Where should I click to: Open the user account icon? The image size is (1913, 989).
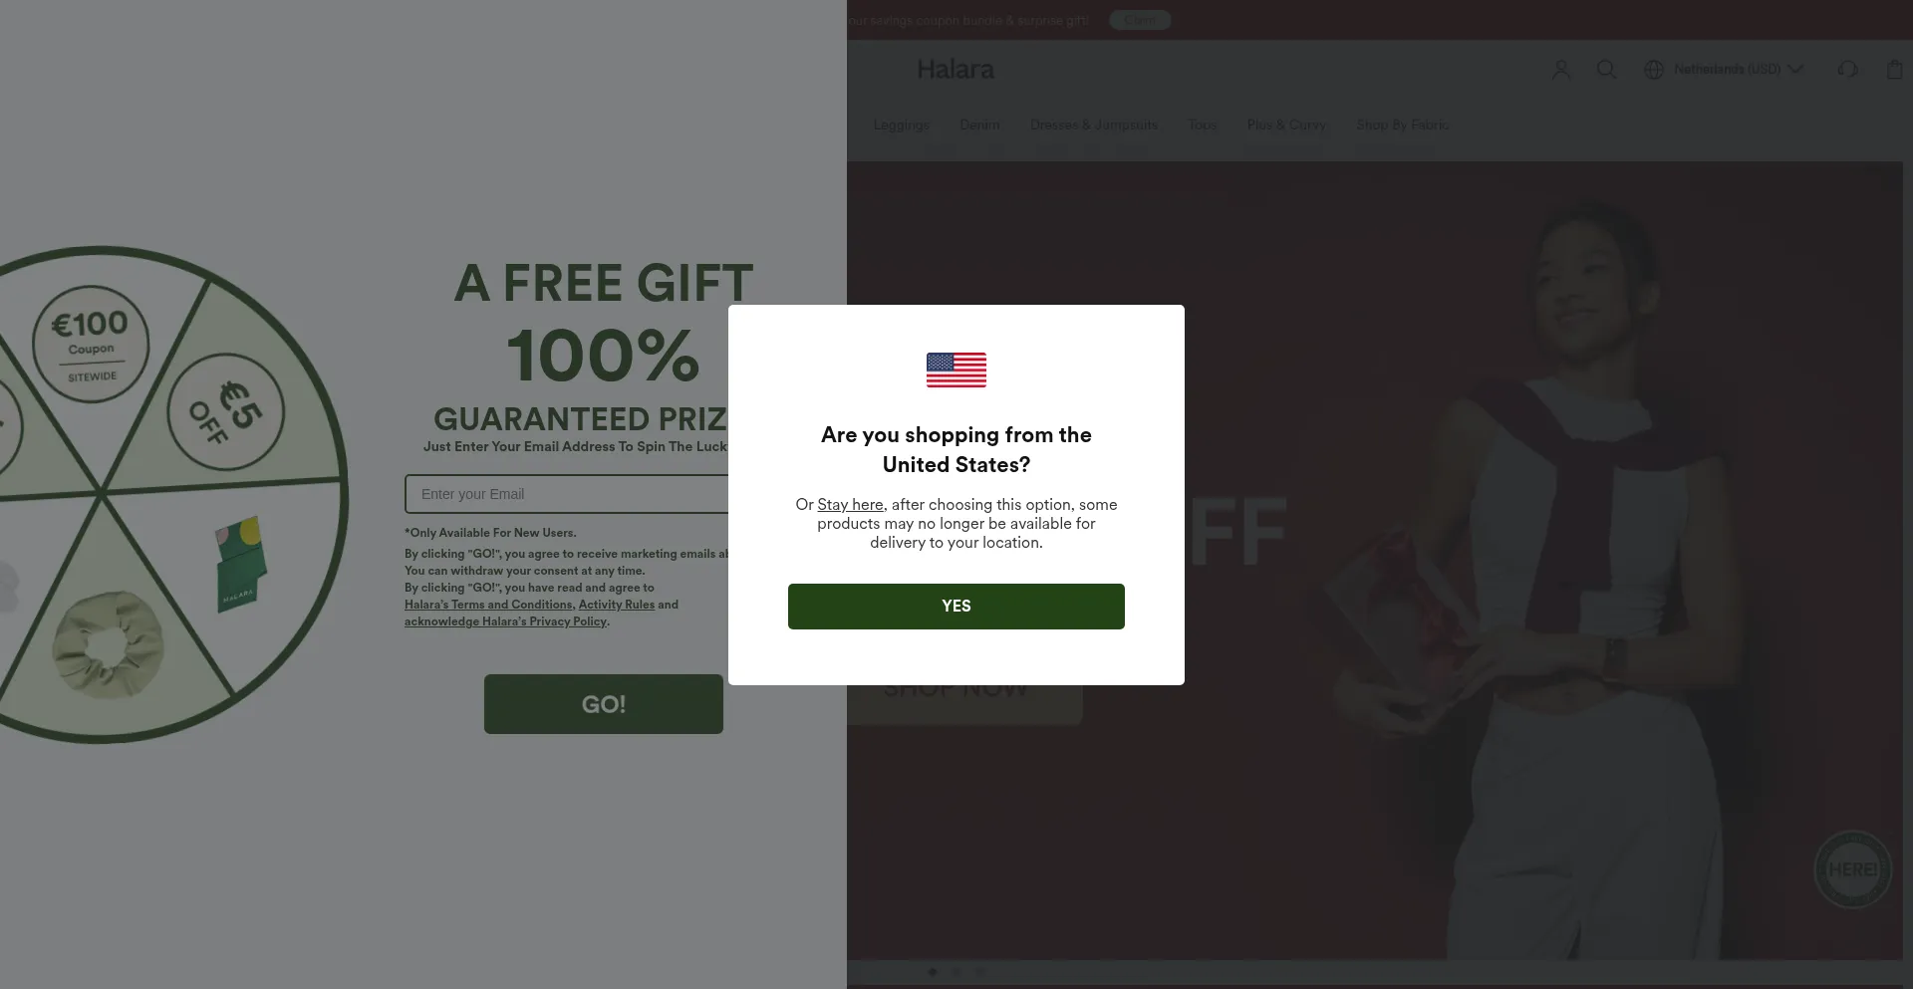1561,70
